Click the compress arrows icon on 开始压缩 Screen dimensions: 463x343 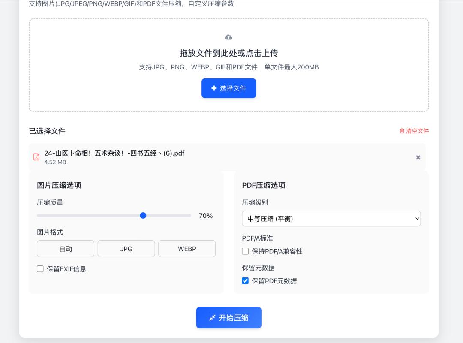(213, 318)
